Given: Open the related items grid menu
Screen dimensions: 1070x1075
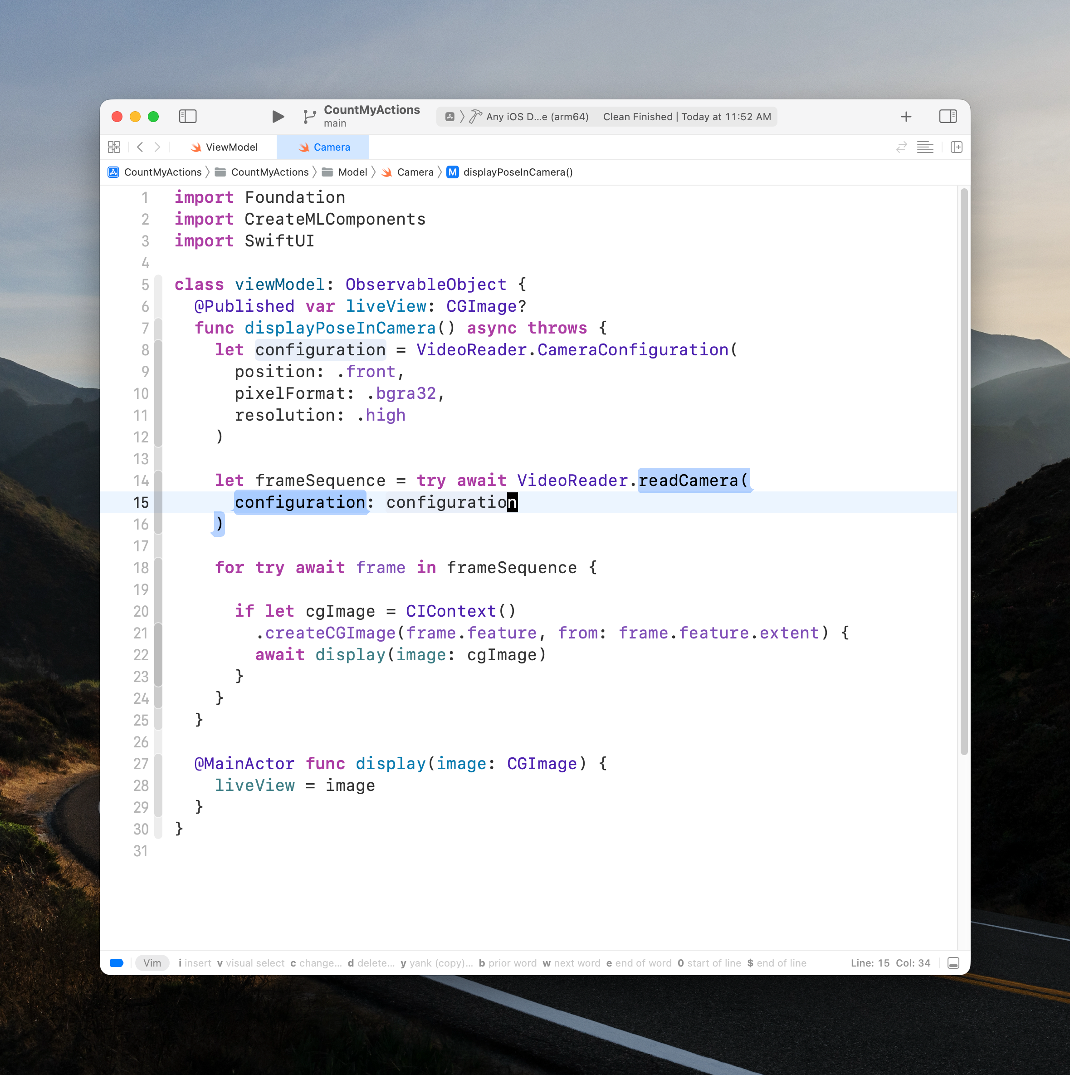Looking at the screenshot, I should 113,147.
